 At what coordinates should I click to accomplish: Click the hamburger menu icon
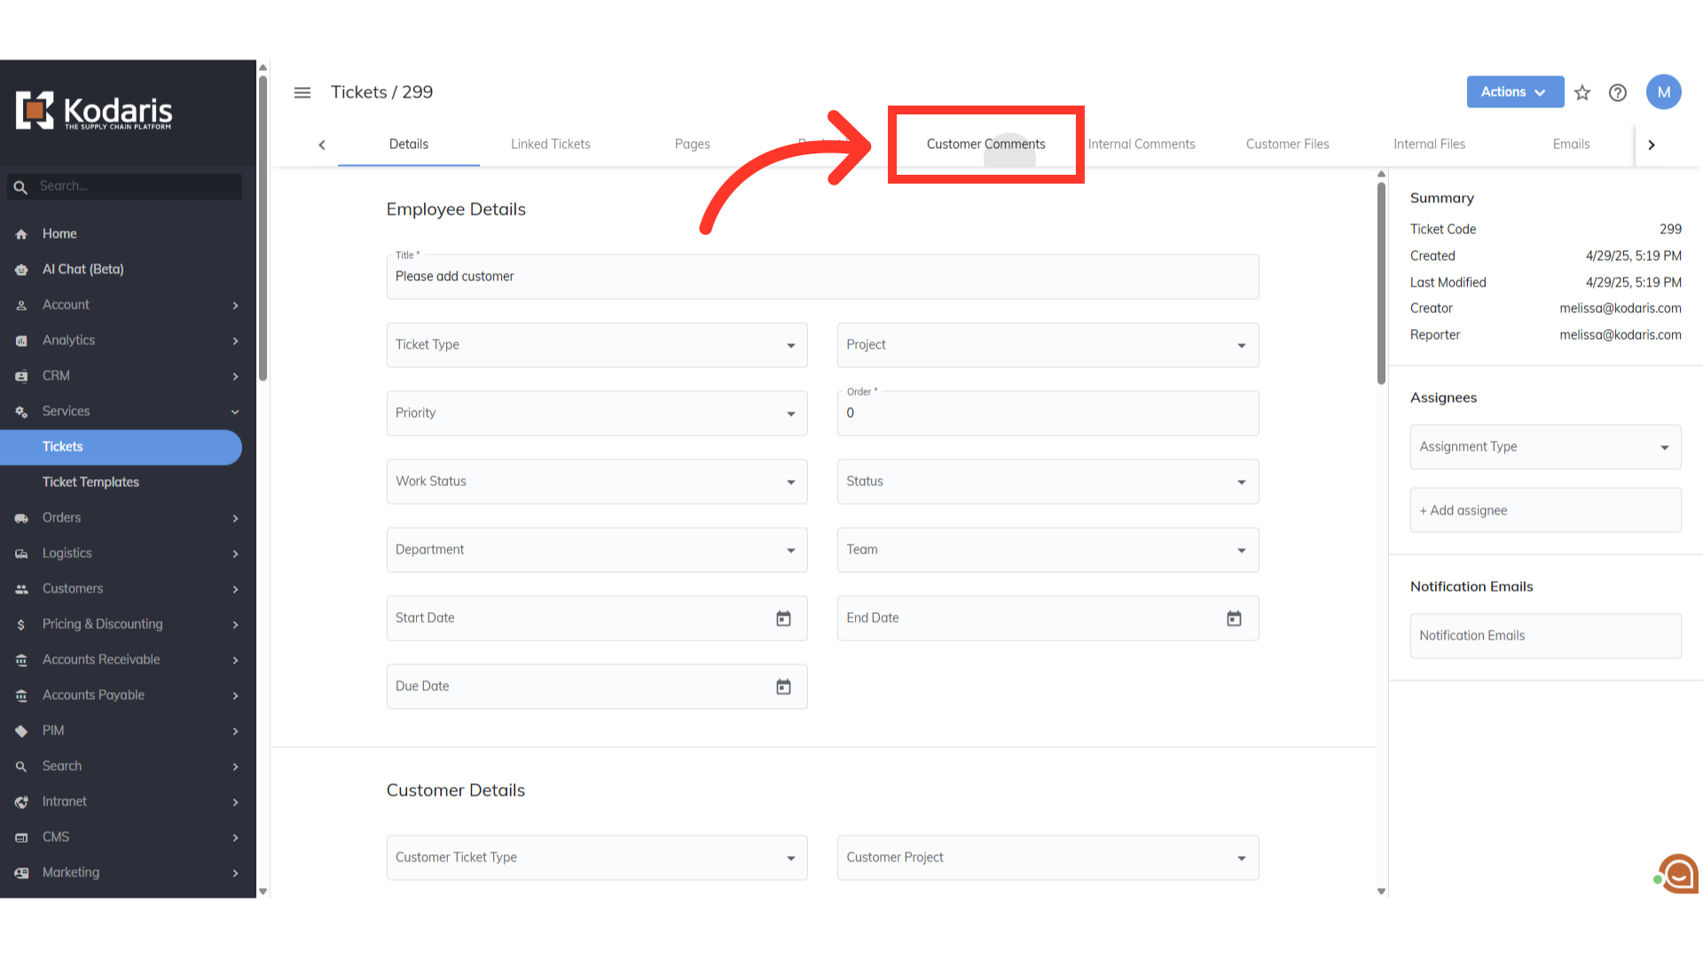pos(302,92)
